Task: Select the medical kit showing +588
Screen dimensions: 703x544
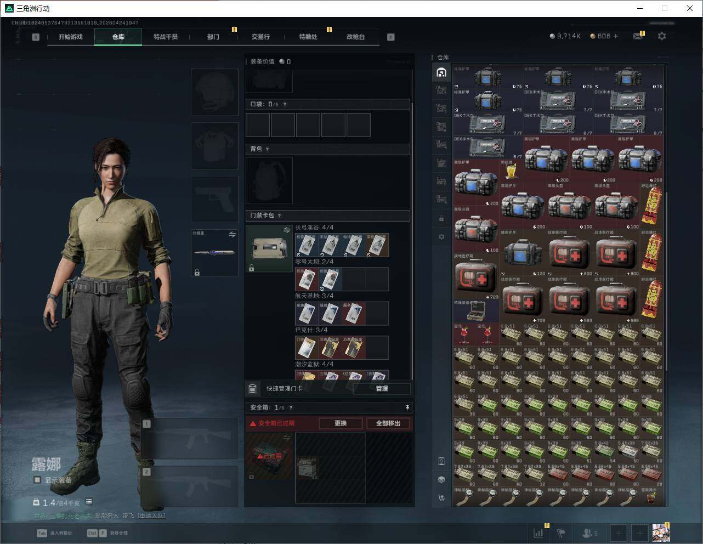Action: coord(616,299)
